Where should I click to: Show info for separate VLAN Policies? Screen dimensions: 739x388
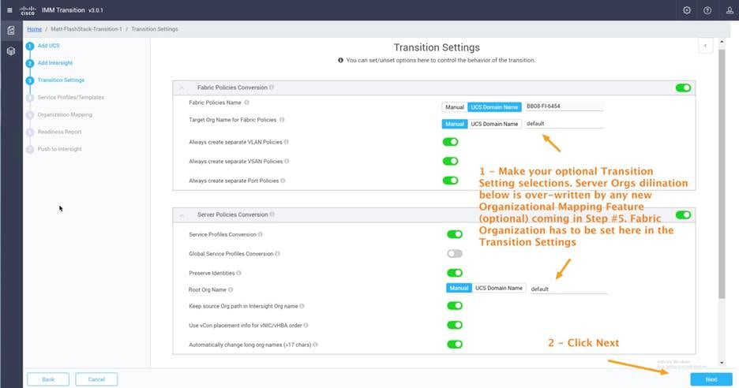(287, 142)
